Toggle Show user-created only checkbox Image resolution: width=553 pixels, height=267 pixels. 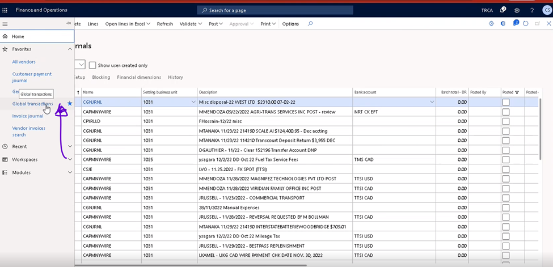click(x=92, y=65)
